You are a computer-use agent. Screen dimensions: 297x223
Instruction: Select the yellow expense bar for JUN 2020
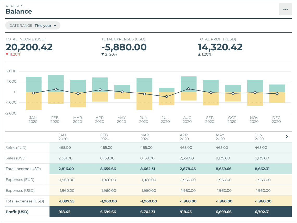(x=144, y=101)
